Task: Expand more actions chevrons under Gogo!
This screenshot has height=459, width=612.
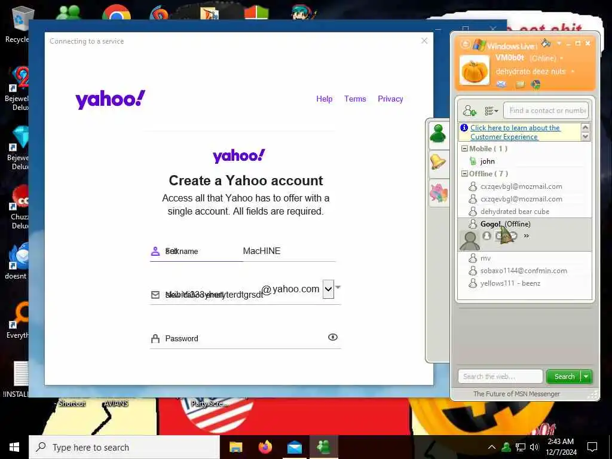Action: pyautogui.click(x=526, y=235)
